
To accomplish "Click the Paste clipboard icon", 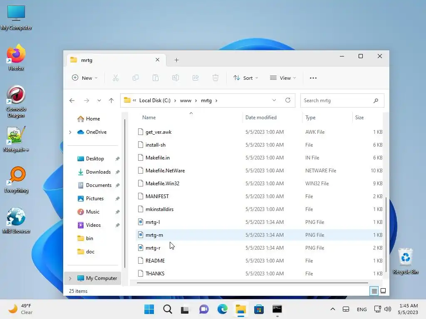I will click(x=156, y=78).
